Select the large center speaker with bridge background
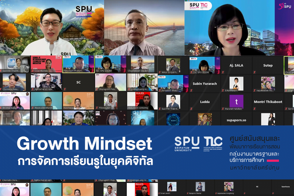The height and width of the screenshot is (196, 294). point(144,28)
